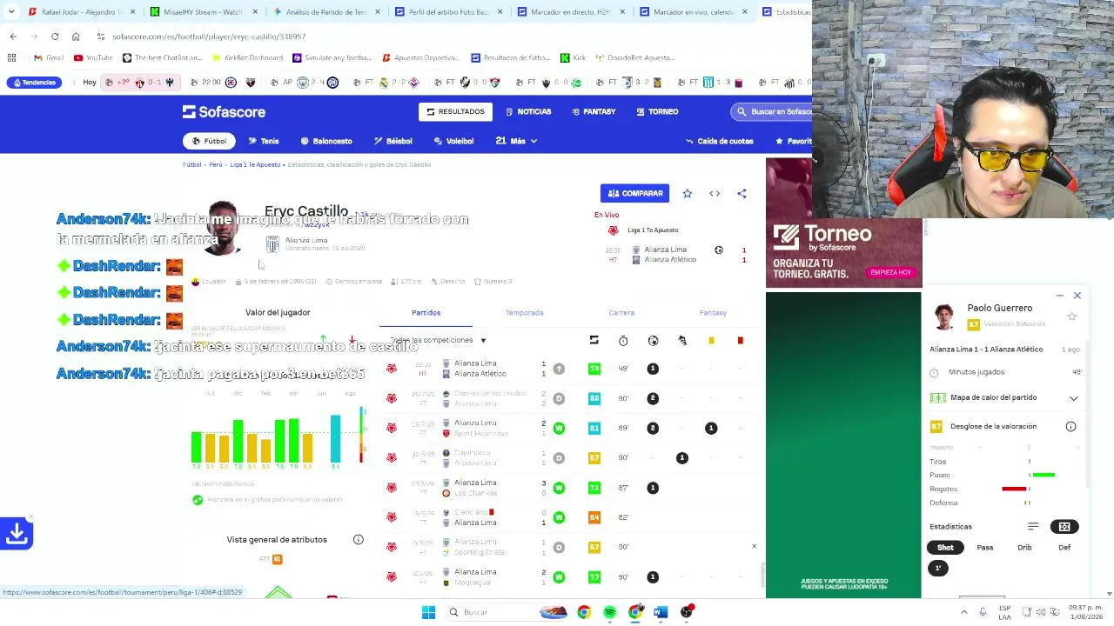
Task: Favorite Paolo Guerrero with the star icon
Action: (1071, 316)
